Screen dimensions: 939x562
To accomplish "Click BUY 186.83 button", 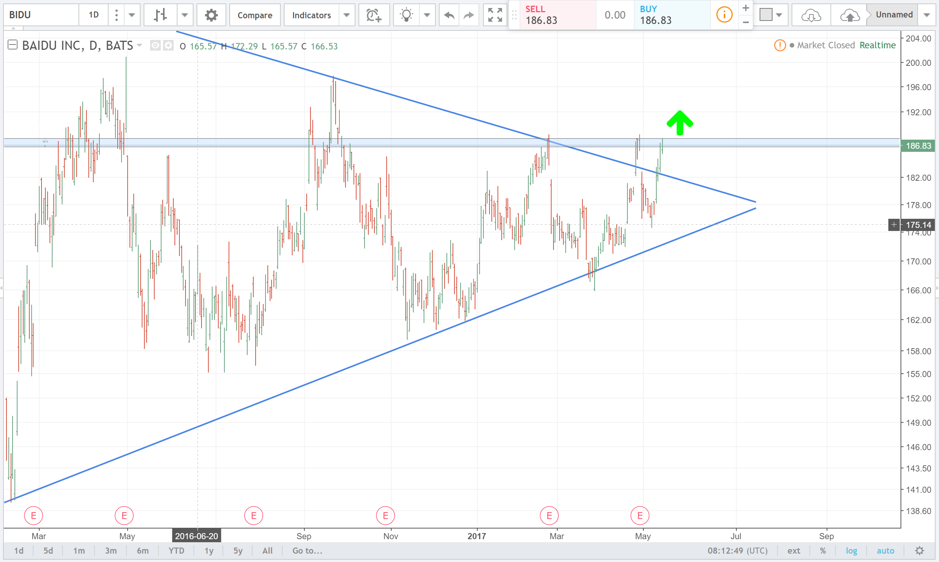I will [672, 15].
